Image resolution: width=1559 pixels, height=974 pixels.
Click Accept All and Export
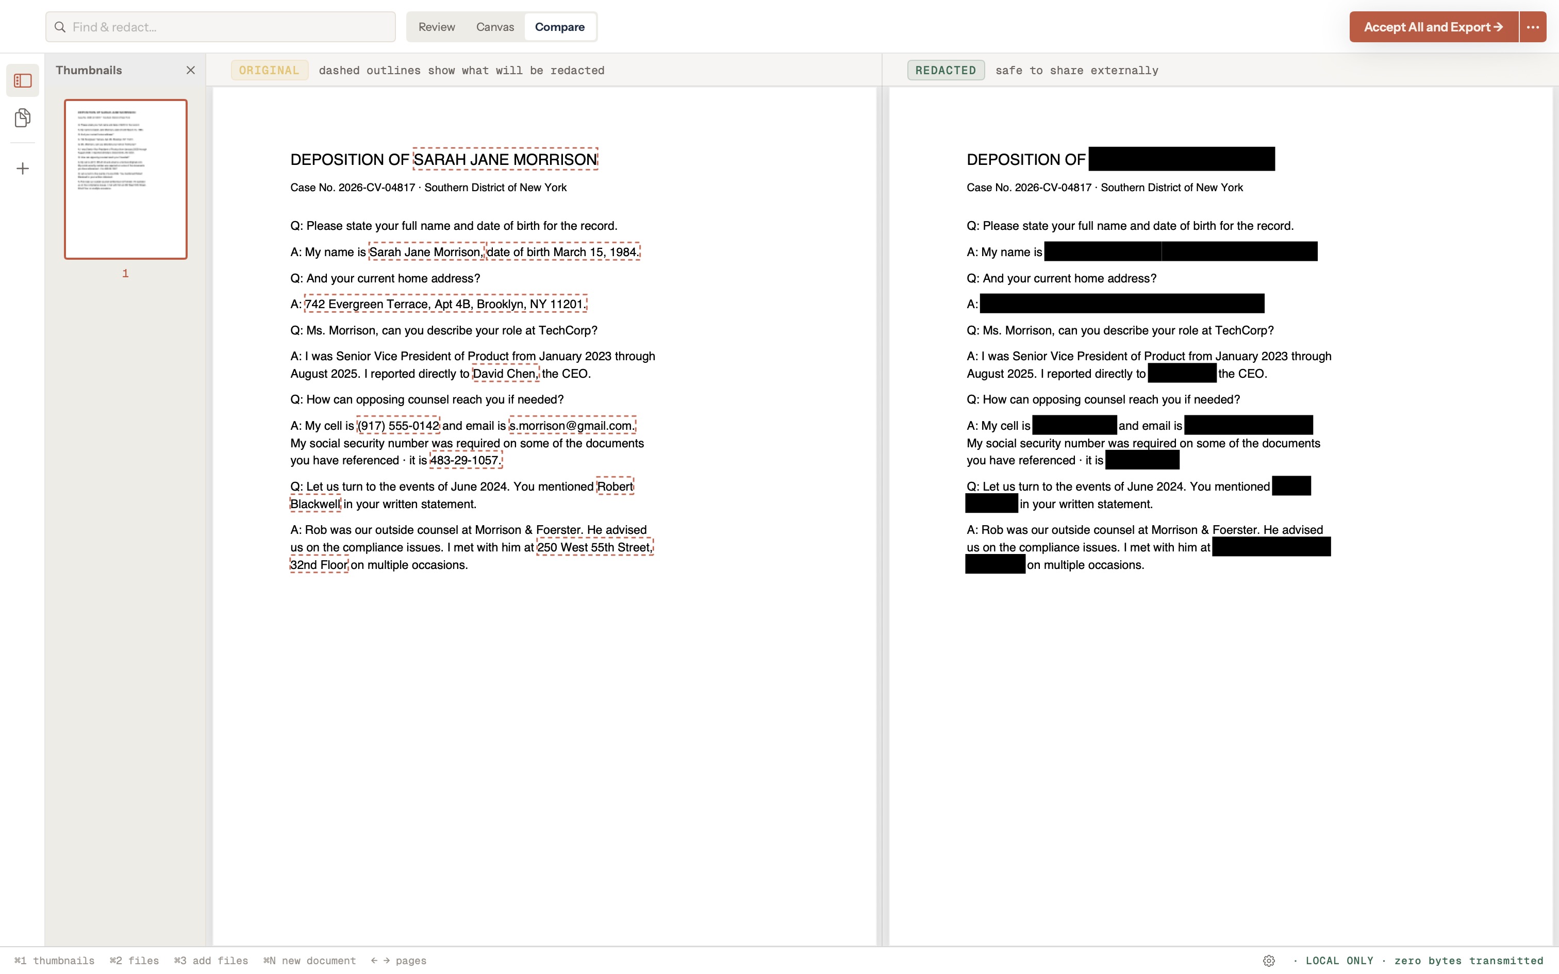1434,27
